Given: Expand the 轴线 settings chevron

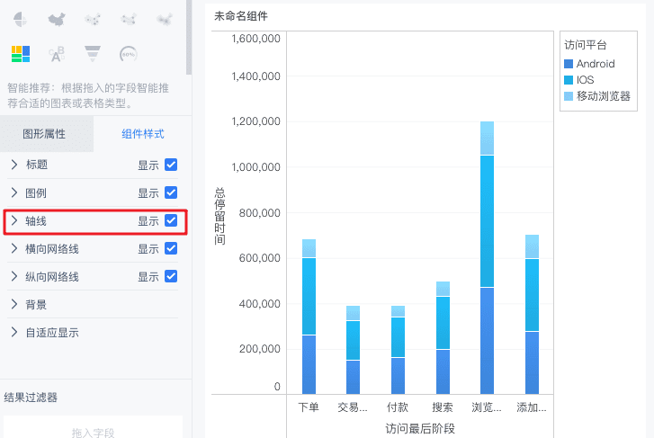Looking at the screenshot, I should tap(14, 220).
